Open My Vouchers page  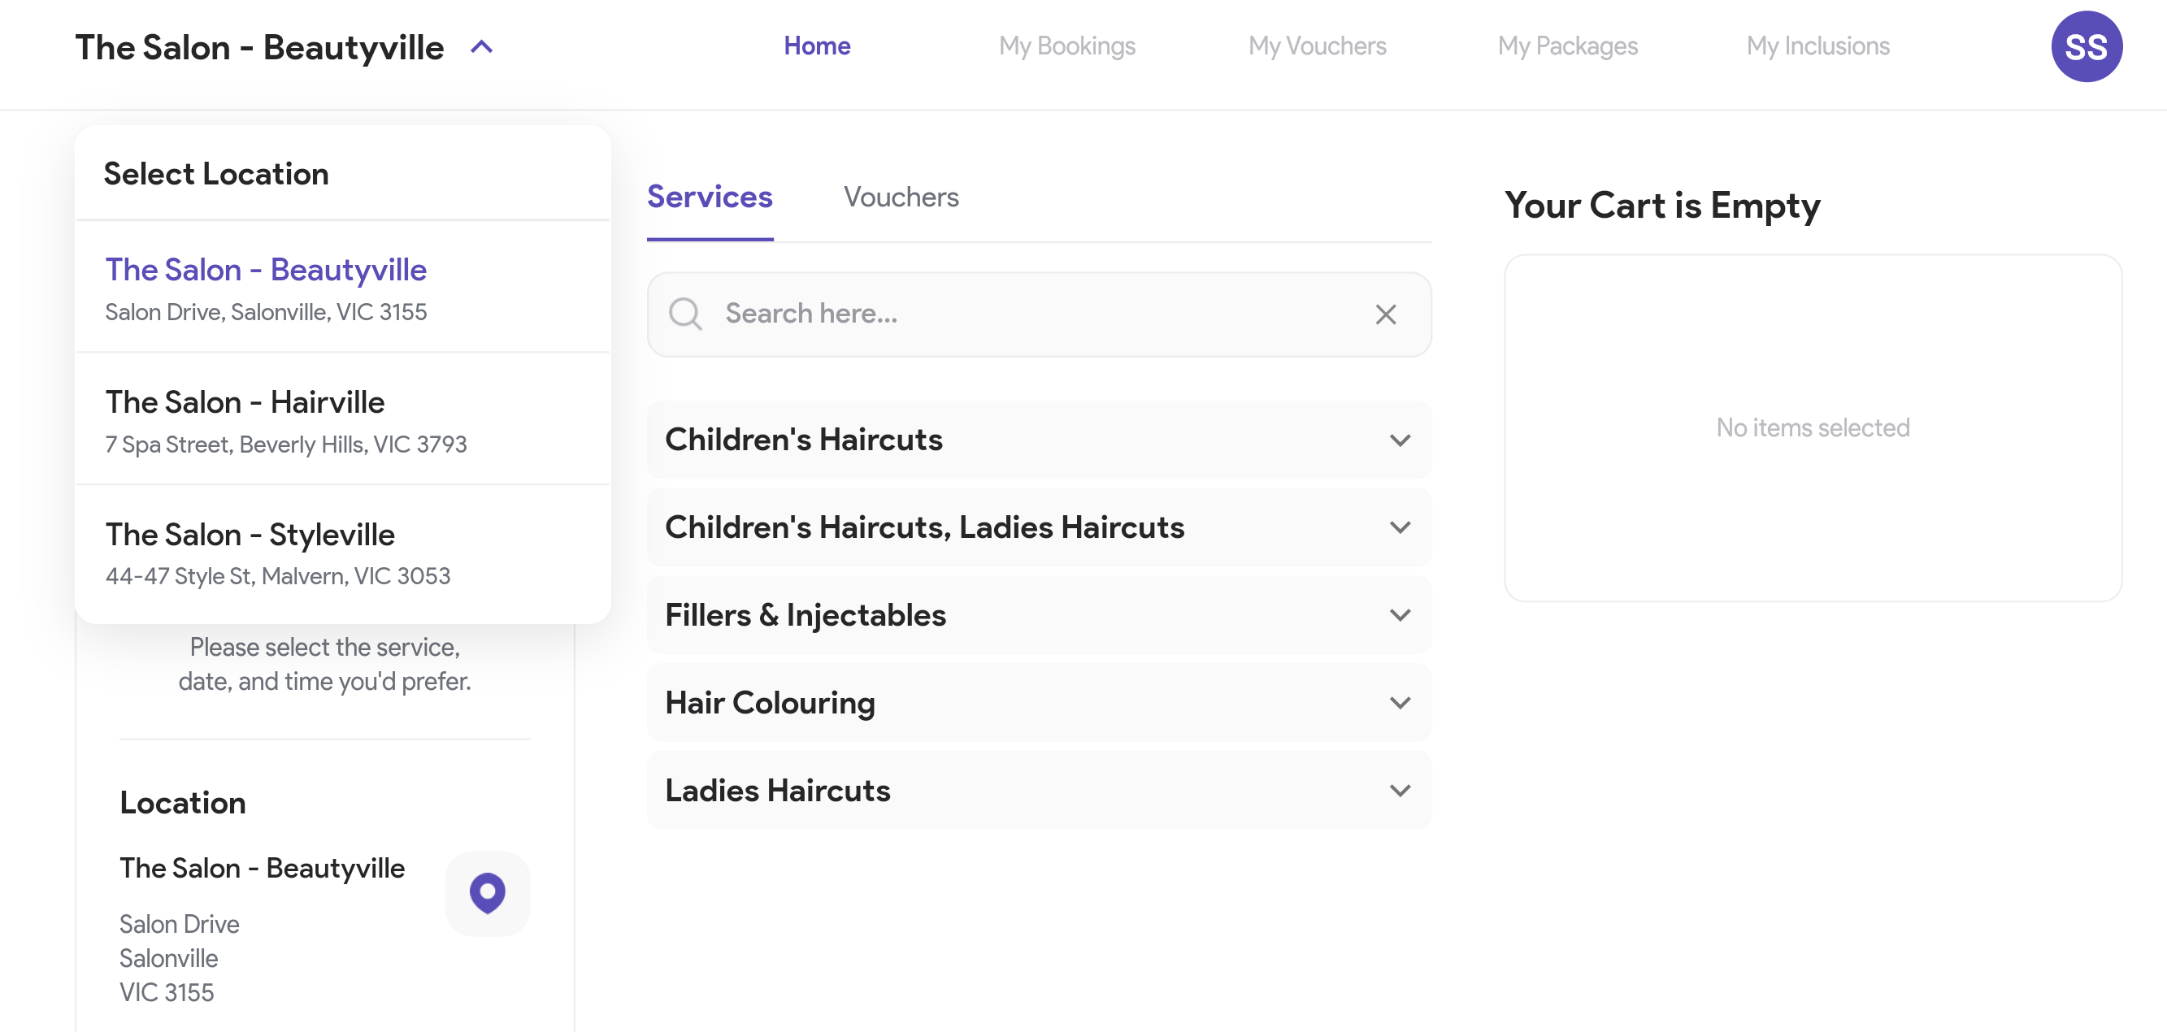[1317, 46]
